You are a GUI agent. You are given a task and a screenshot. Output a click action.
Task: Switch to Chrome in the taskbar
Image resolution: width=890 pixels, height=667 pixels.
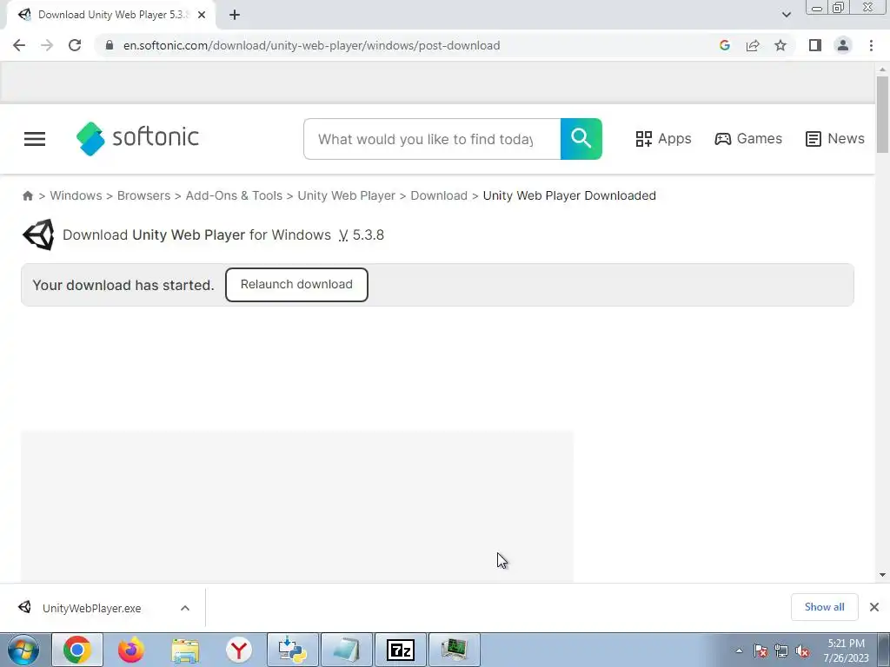click(77, 650)
